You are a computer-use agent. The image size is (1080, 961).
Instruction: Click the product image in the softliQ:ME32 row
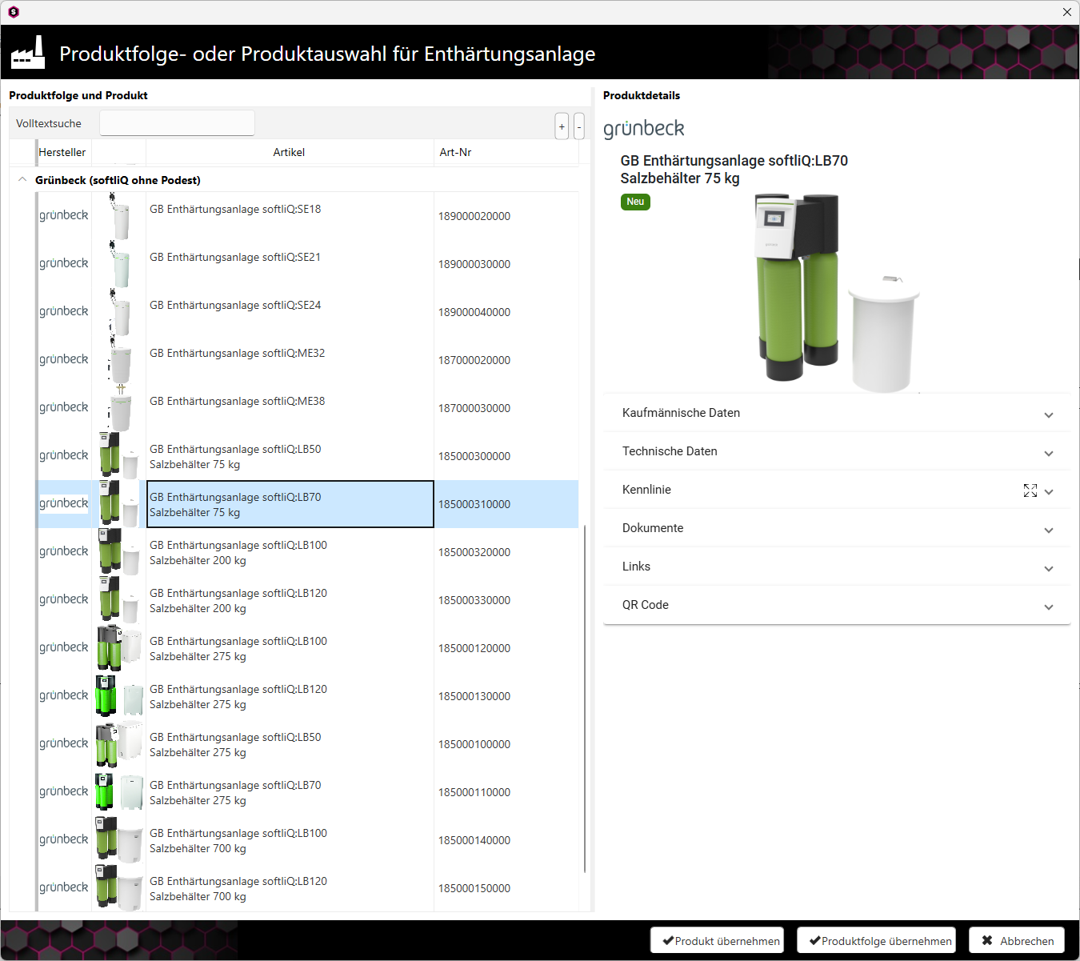tap(119, 360)
